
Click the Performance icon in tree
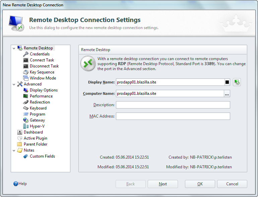pos(26,96)
